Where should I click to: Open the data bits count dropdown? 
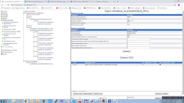128,23
